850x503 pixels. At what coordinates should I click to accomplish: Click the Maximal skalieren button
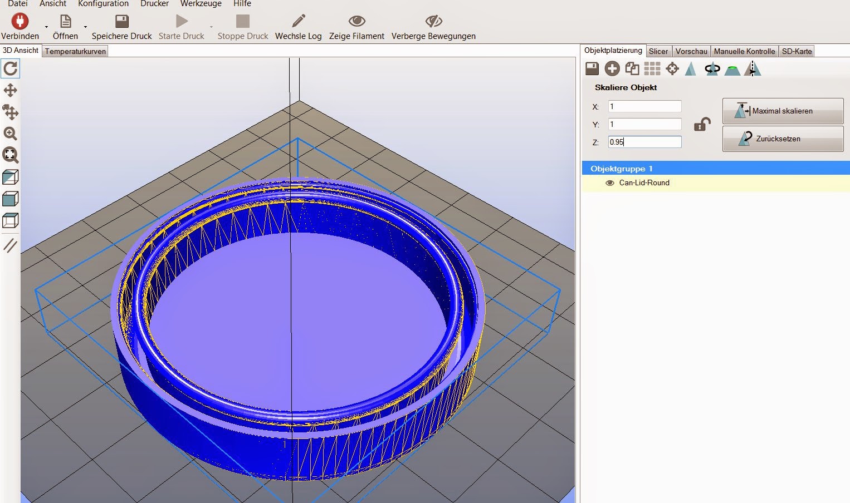click(783, 111)
